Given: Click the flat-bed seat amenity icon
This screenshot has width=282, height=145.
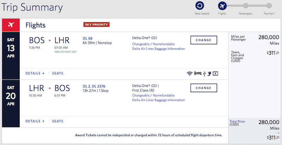Looking at the screenshot, I should 198,74.
